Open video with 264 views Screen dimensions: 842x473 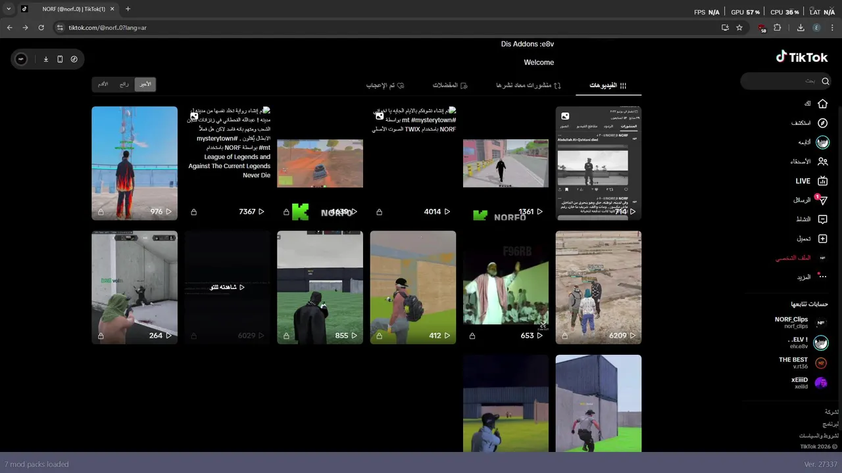pos(134,287)
